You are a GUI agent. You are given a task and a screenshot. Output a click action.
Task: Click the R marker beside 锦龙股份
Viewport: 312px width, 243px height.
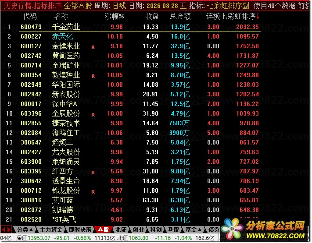tap(93, 192)
